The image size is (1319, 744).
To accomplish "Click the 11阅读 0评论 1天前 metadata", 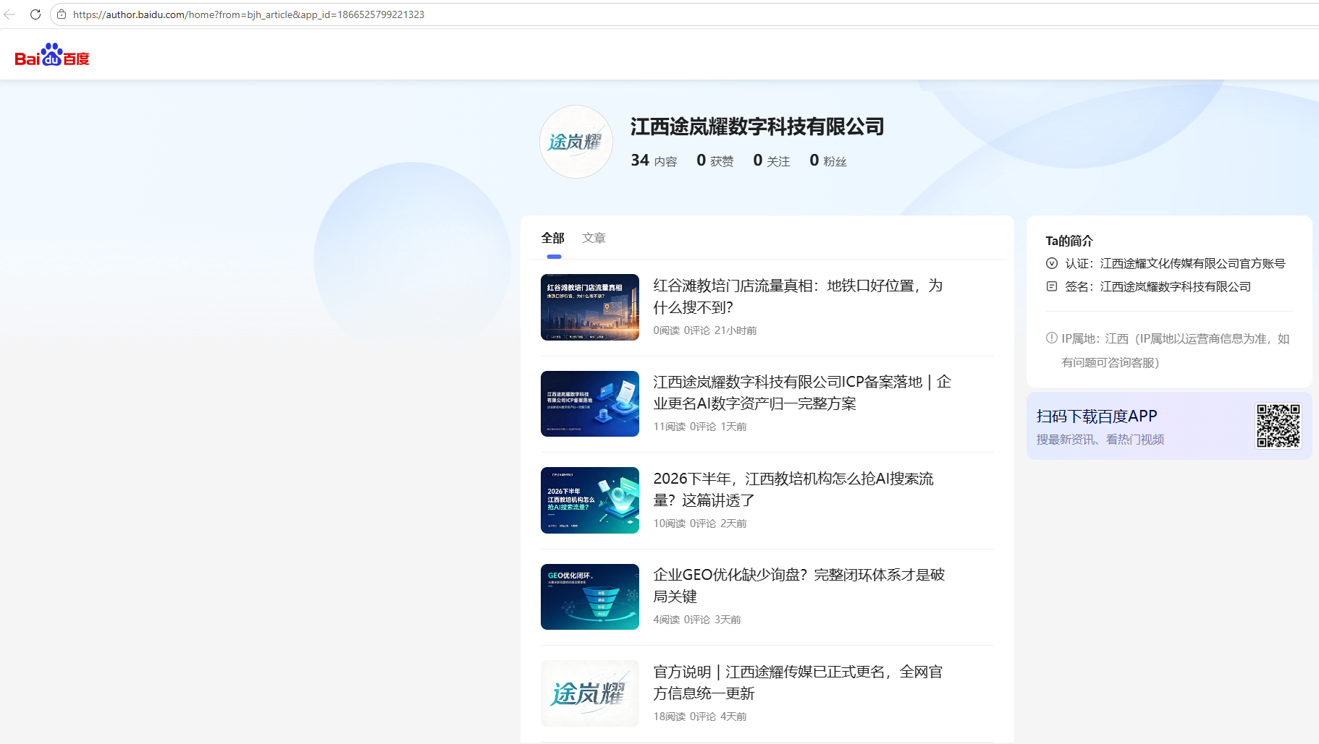I will 700,427.
